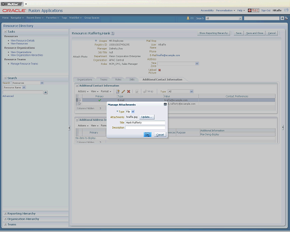Image resolution: width=290 pixels, height=232 pixels.
Task: Click Sign Out link
Action: pos(266,10)
